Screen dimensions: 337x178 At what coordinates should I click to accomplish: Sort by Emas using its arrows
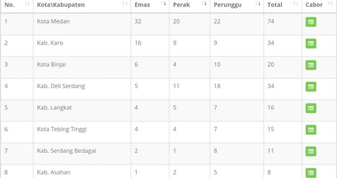163,4
